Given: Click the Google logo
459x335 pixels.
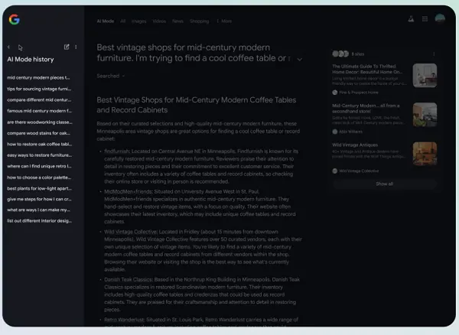Looking at the screenshot, I should 15,18.
